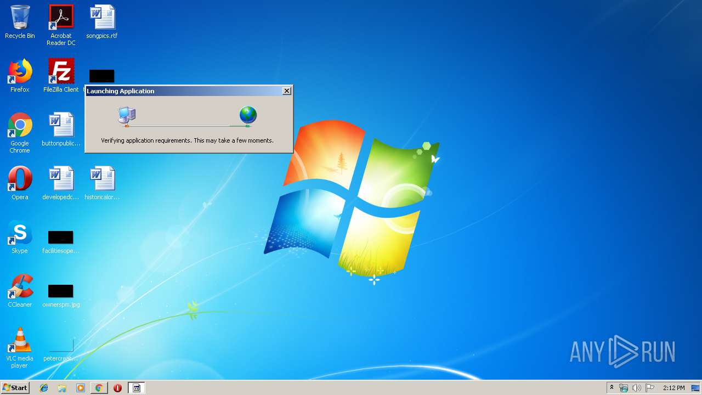Viewport: 702px width, 395px height.
Task: Launch Acrobat Reader DC shortcut
Action: pyautogui.click(x=61, y=25)
